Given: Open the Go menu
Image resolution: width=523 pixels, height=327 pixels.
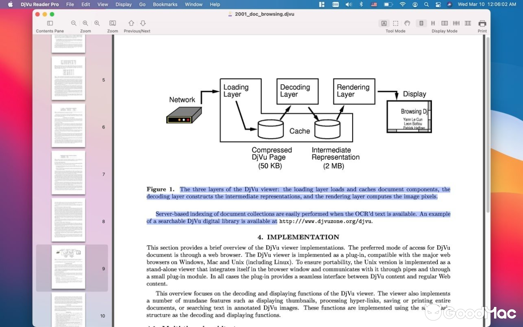Looking at the screenshot, I should pos(142,4).
